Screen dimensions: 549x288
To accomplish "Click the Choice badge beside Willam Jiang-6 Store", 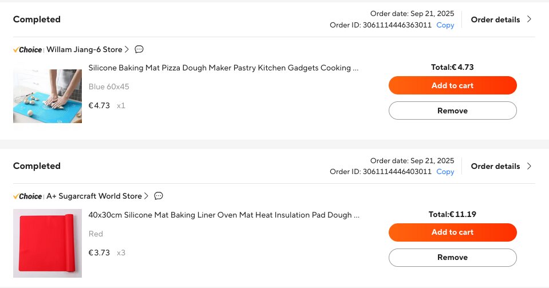I will point(27,50).
